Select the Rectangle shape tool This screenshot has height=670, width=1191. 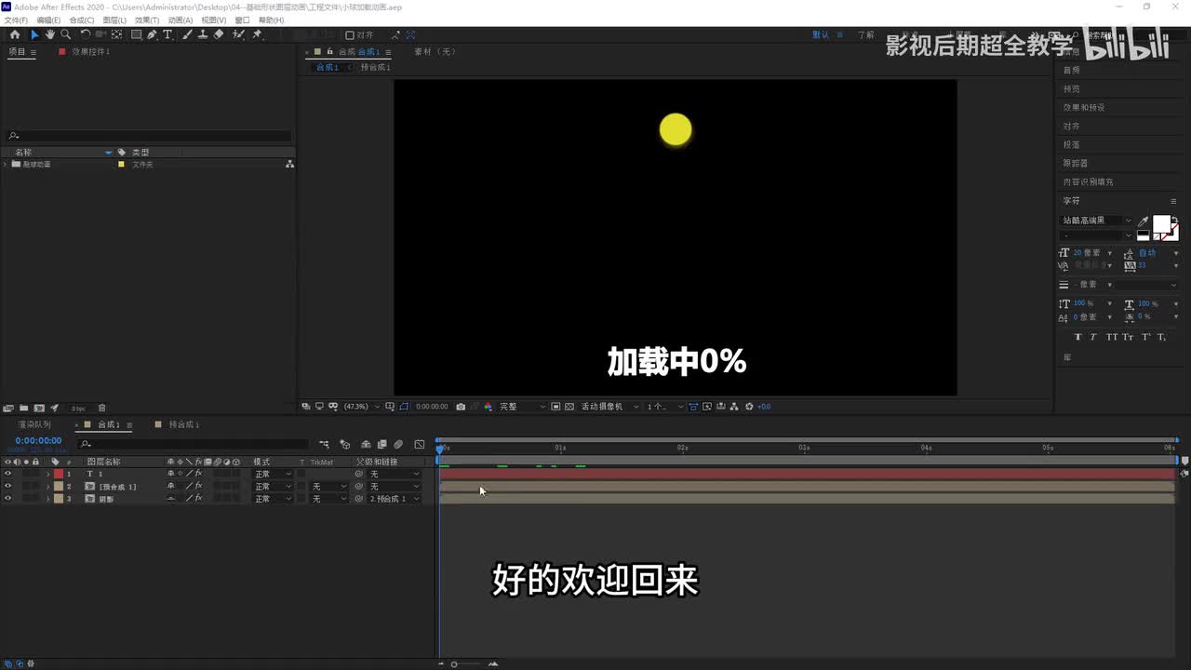(136, 34)
